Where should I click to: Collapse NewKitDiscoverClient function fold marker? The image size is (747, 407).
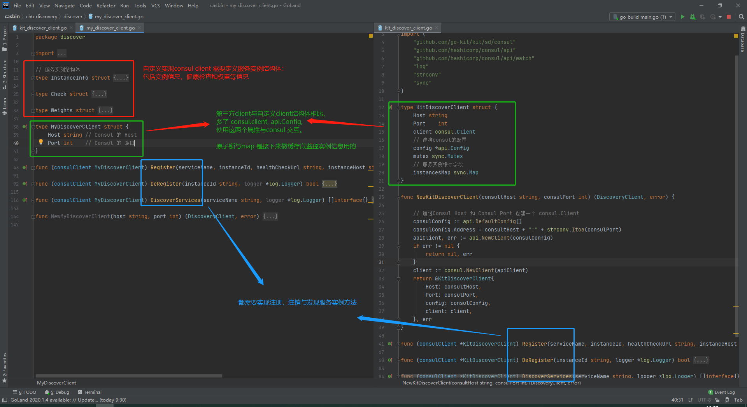tap(398, 197)
